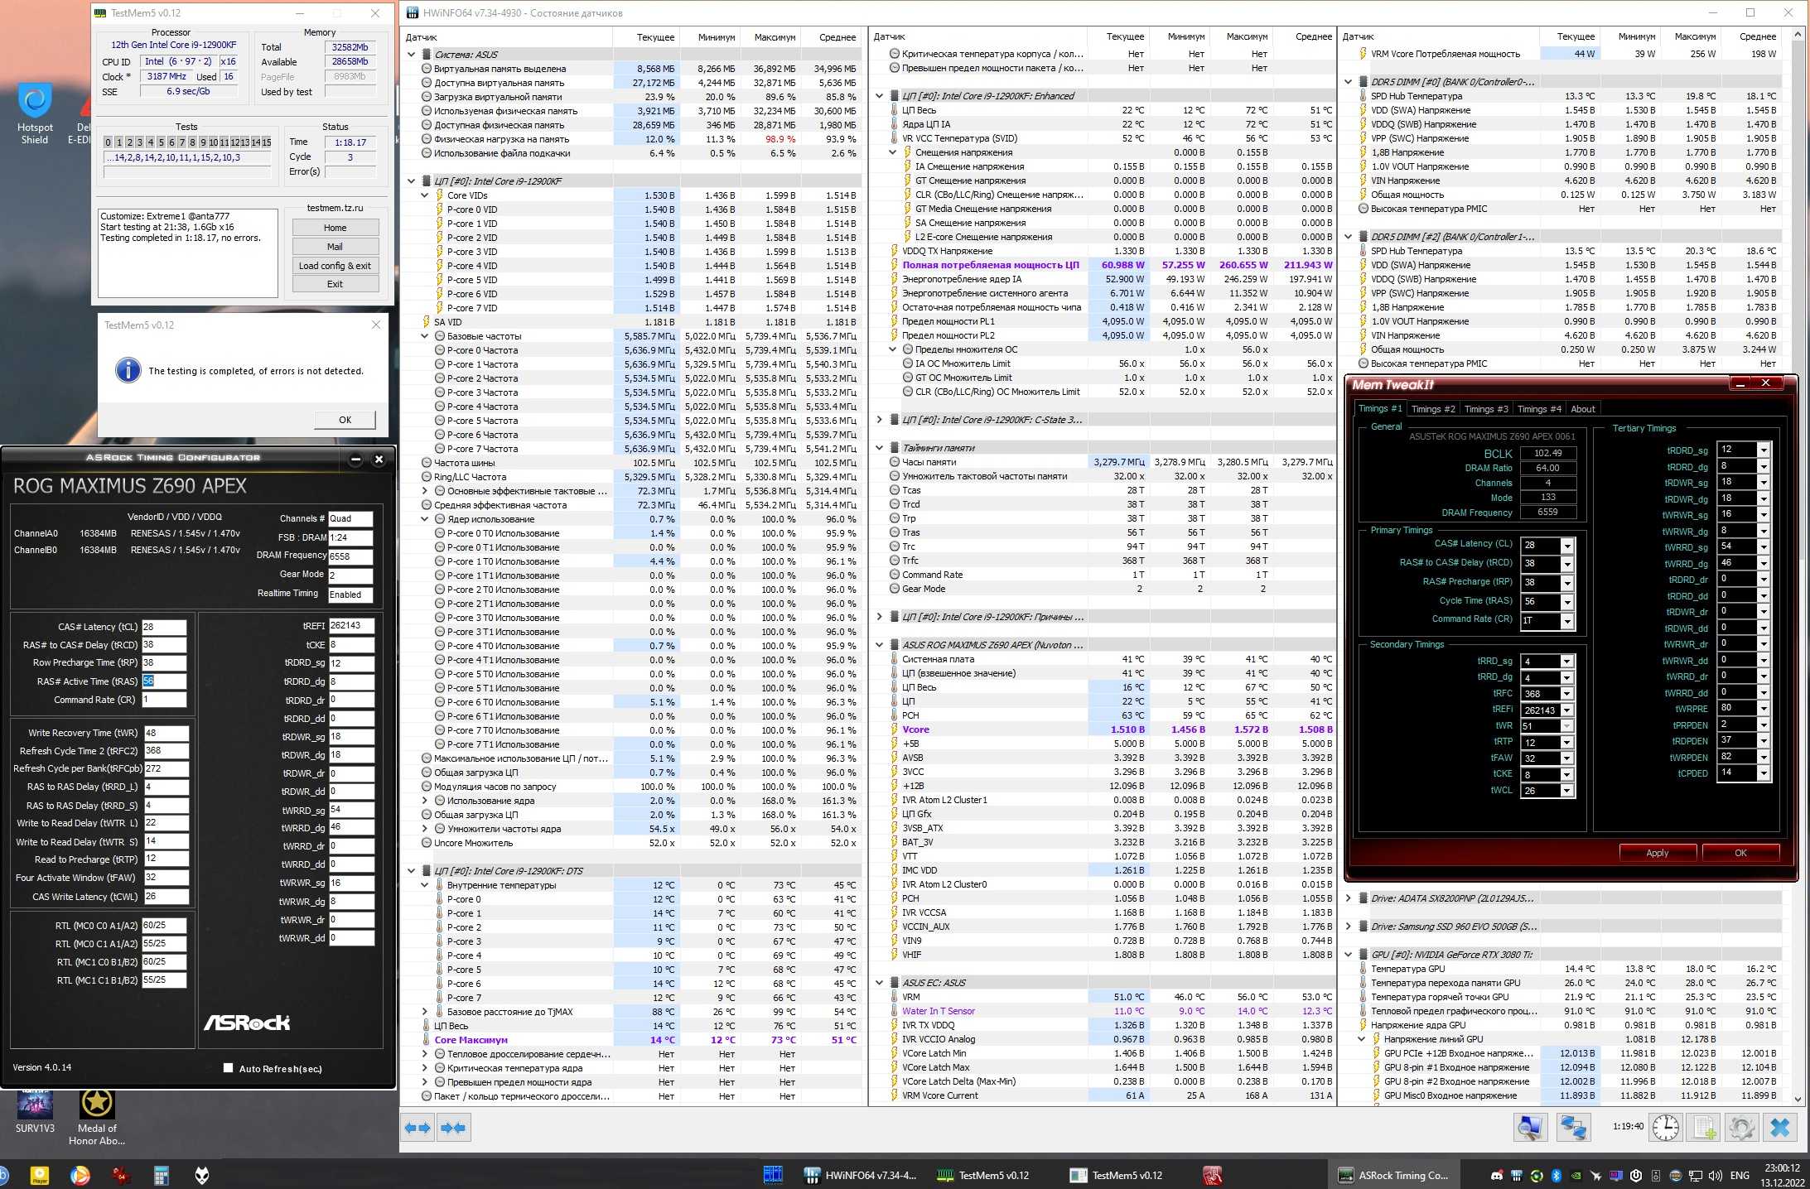Switch to the Timings #2 tab
This screenshot has height=1189, width=1810.
coord(1432,409)
